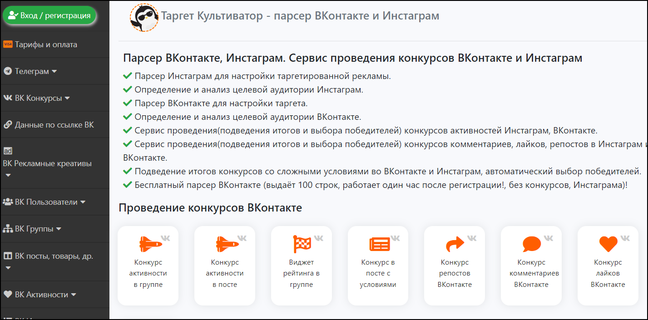Screen dimensions: 648x320
Task: Open Данные по ссылке ВК sidebar item
Action: (x=55, y=125)
